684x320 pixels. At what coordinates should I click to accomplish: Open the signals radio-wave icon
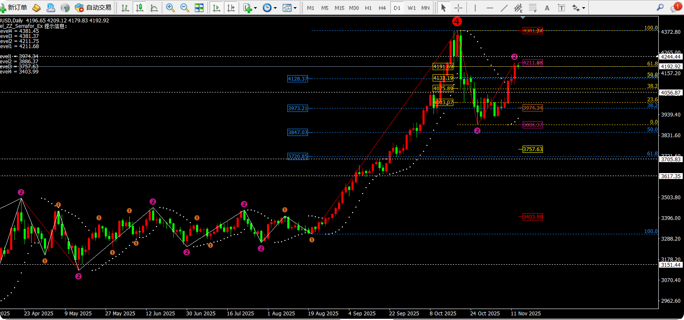click(x=65, y=8)
